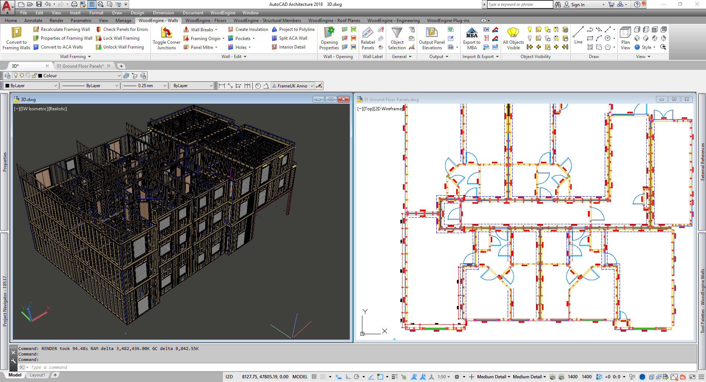Image resolution: width=706 pixels, height=382 pixels.
Task: Switch to WoodEngine - Roof Planes tab
Action: [334, 21]
